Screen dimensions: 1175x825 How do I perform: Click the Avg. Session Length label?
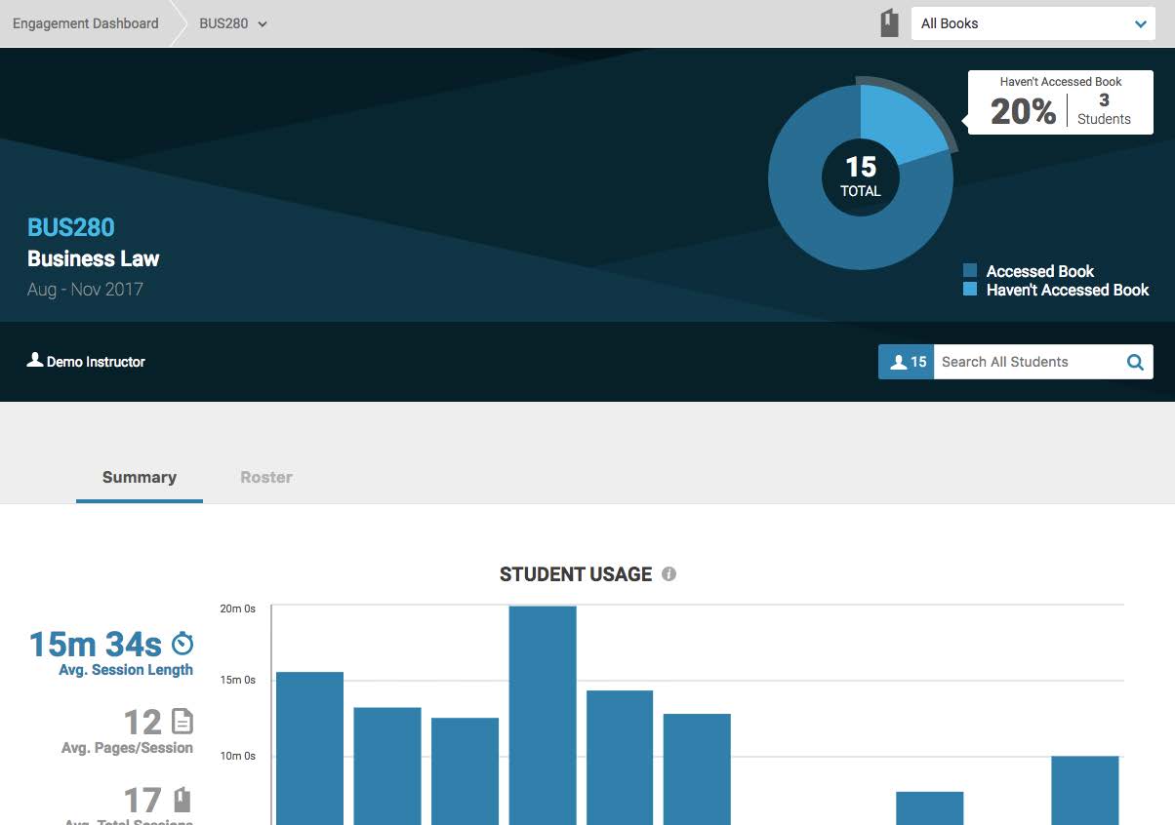point(126,670)
